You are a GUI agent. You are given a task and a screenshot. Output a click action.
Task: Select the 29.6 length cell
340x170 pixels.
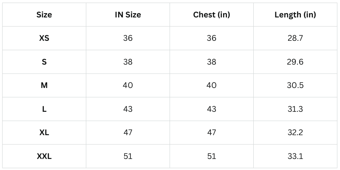click(x=295, y=62)
